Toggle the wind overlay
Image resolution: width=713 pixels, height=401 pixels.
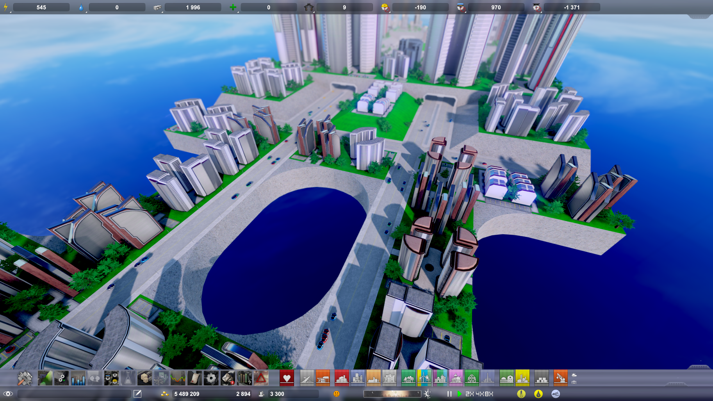pos(555,394)
